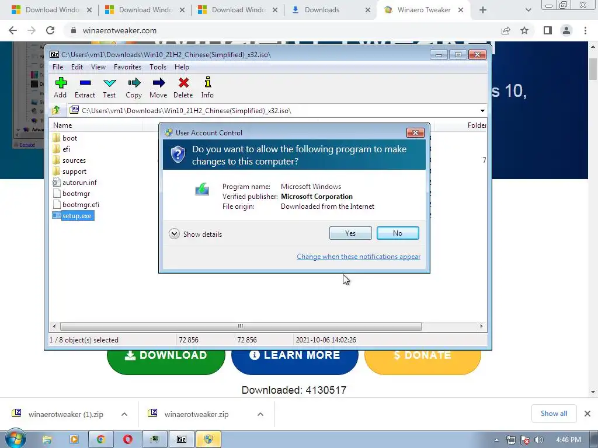Viewport: 598px width, 448px height.
Task: Open the View menu
Action: click(98, 67)
